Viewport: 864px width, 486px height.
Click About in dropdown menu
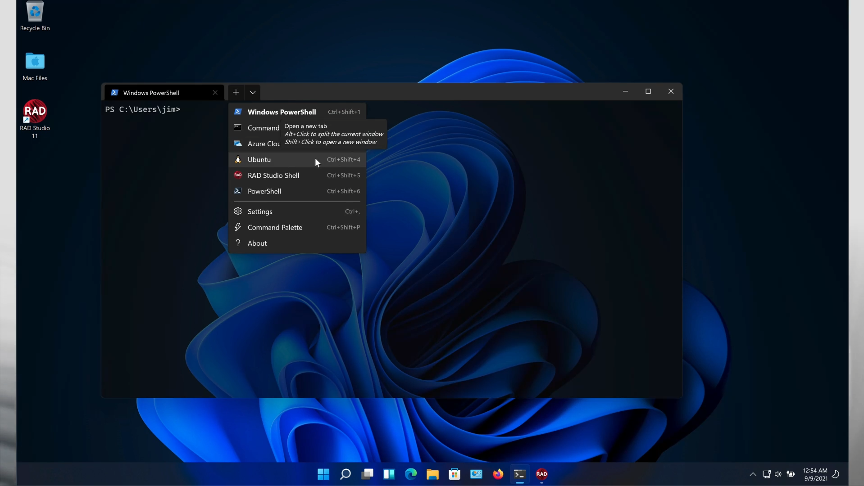pyautogui.click(x=297, y=243)
